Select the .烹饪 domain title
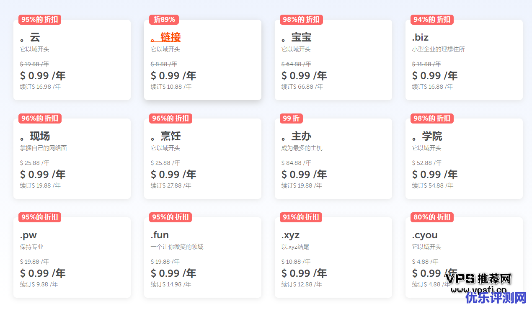The image size is (532, 309). pos(166,136)
